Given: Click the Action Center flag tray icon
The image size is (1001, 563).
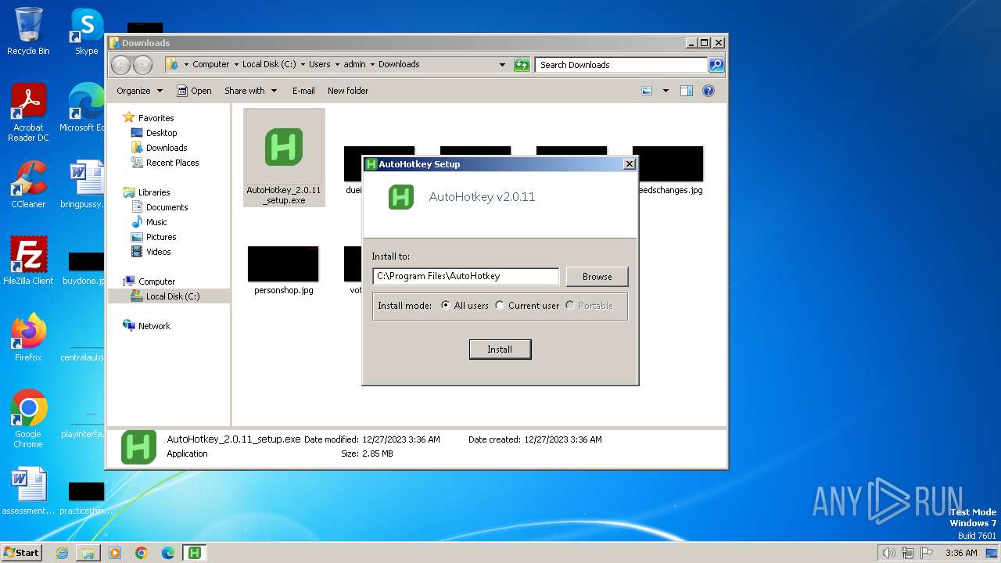Looking at the screenshot, I should [x=927, y=553].
